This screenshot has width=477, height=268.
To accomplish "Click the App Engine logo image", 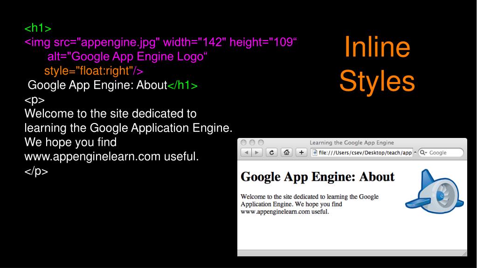I will click(435, 192).
